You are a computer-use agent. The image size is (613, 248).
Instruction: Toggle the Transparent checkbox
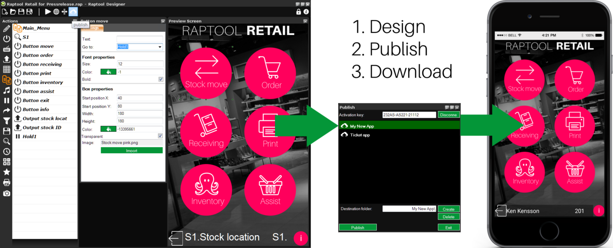point(160,136)
